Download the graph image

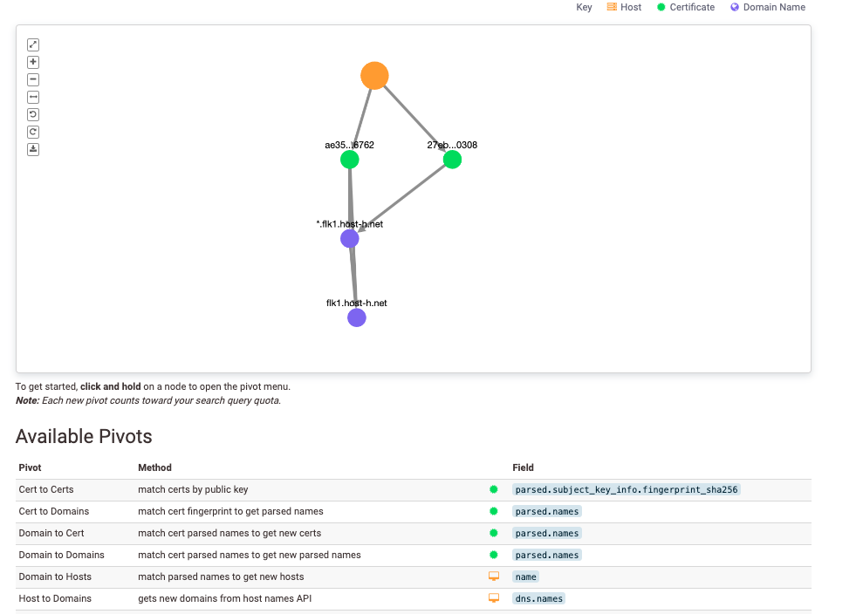pos(32,149)
